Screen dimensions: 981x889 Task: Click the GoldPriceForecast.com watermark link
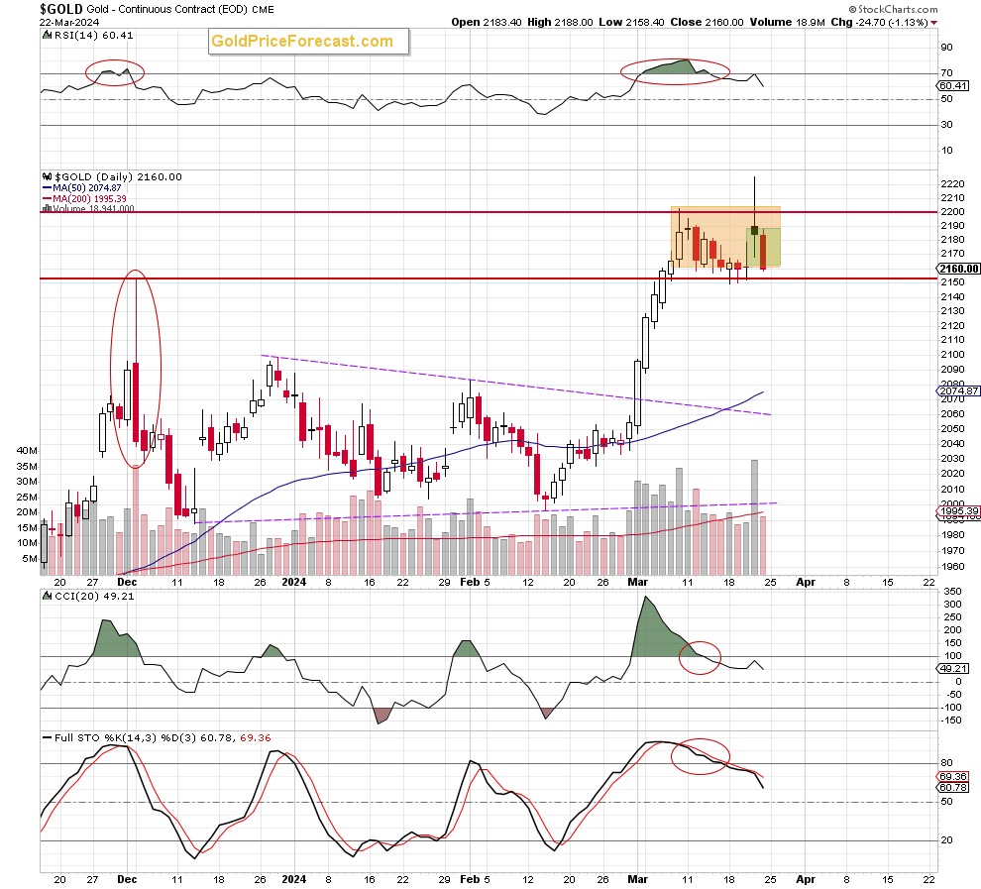[x=301, y=42]
